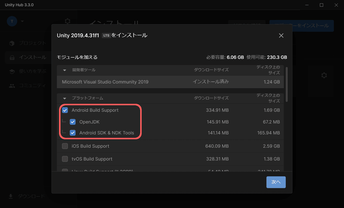Open 使い方を学ぶ in the sidebar
This screenshot has height=208, width=344.
(32, 71)
